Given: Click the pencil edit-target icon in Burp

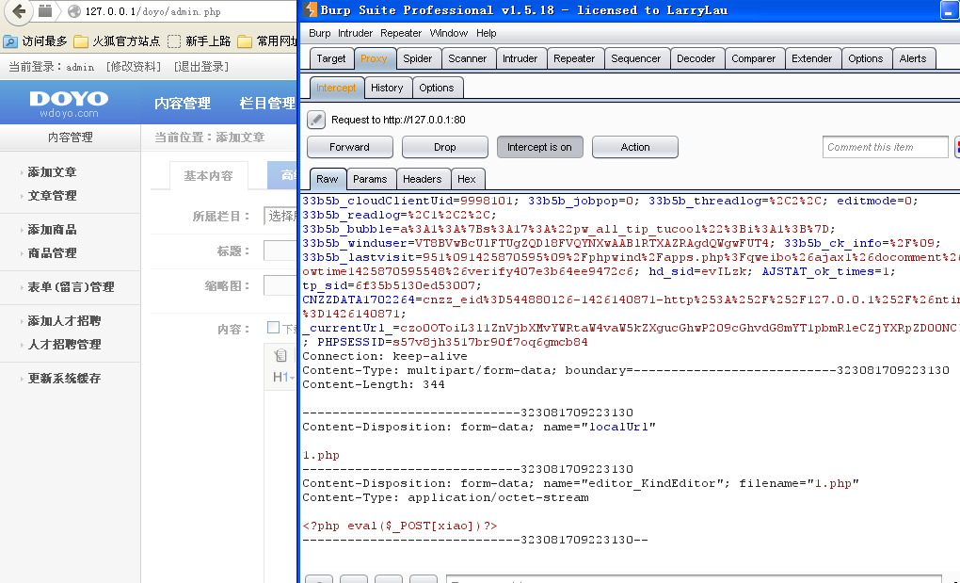Looking at the screenshot, I should click(316, 120).
